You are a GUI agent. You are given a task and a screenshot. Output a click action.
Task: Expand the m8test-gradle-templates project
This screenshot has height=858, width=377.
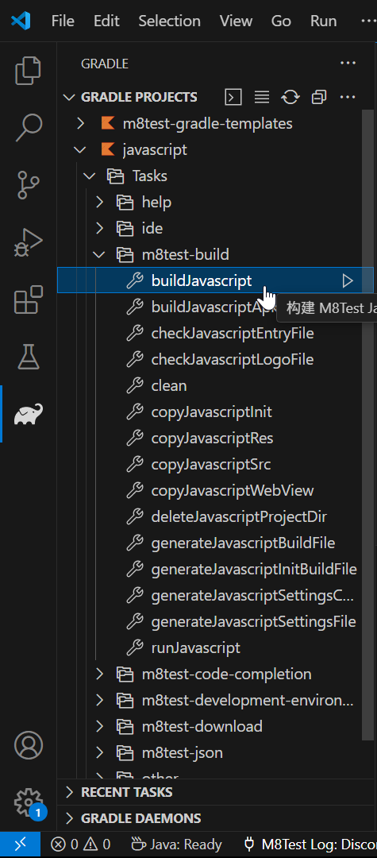[80, 123]
